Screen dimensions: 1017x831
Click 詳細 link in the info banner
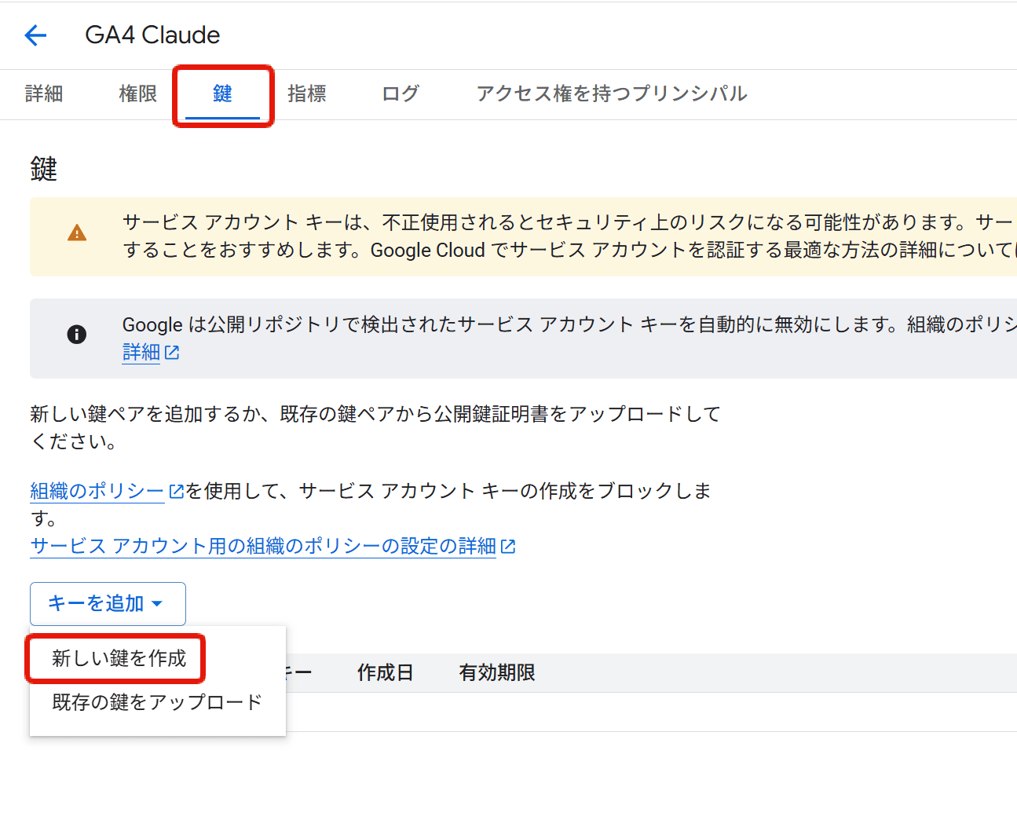tap(141, 353)
